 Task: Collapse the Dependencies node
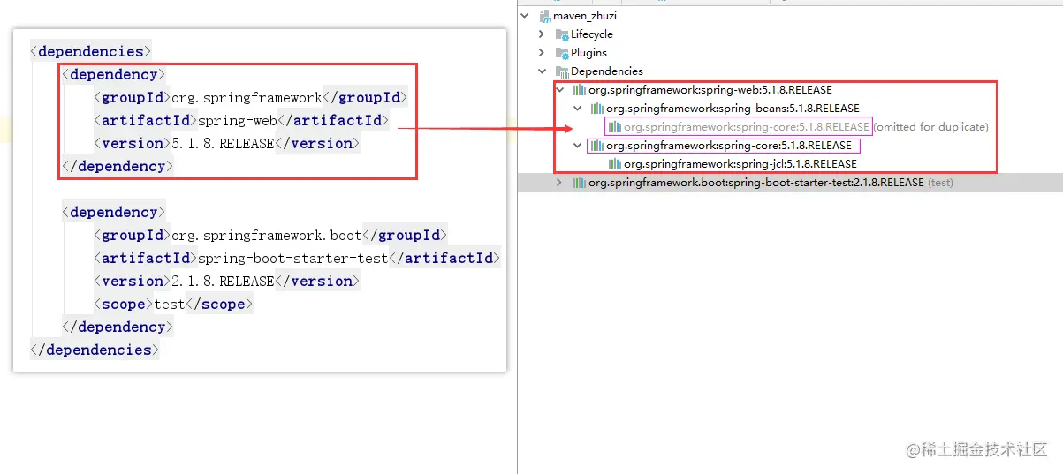tap(543, 71)
